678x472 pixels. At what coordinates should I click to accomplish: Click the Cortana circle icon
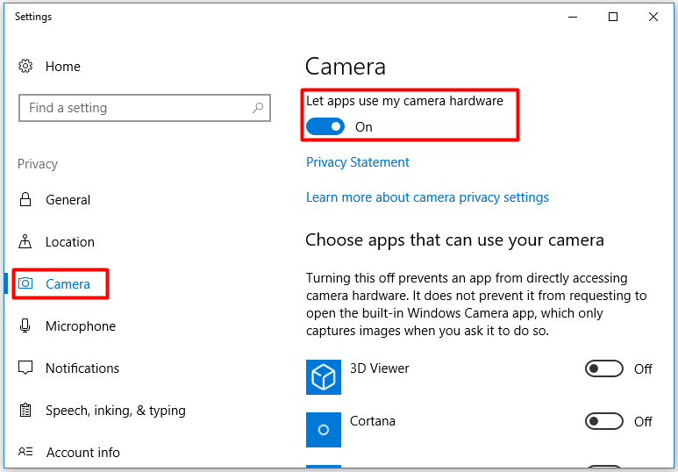click(x=324, y=430)
